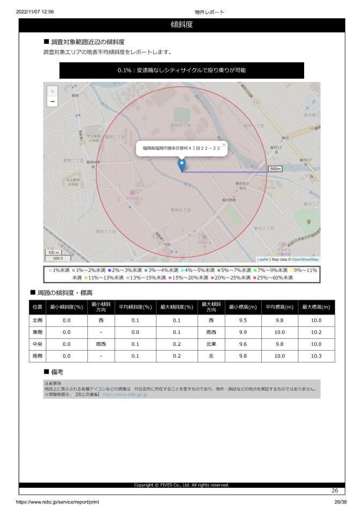Close the address popup on the map
363x514 pixels.
(x=224, y=145)
